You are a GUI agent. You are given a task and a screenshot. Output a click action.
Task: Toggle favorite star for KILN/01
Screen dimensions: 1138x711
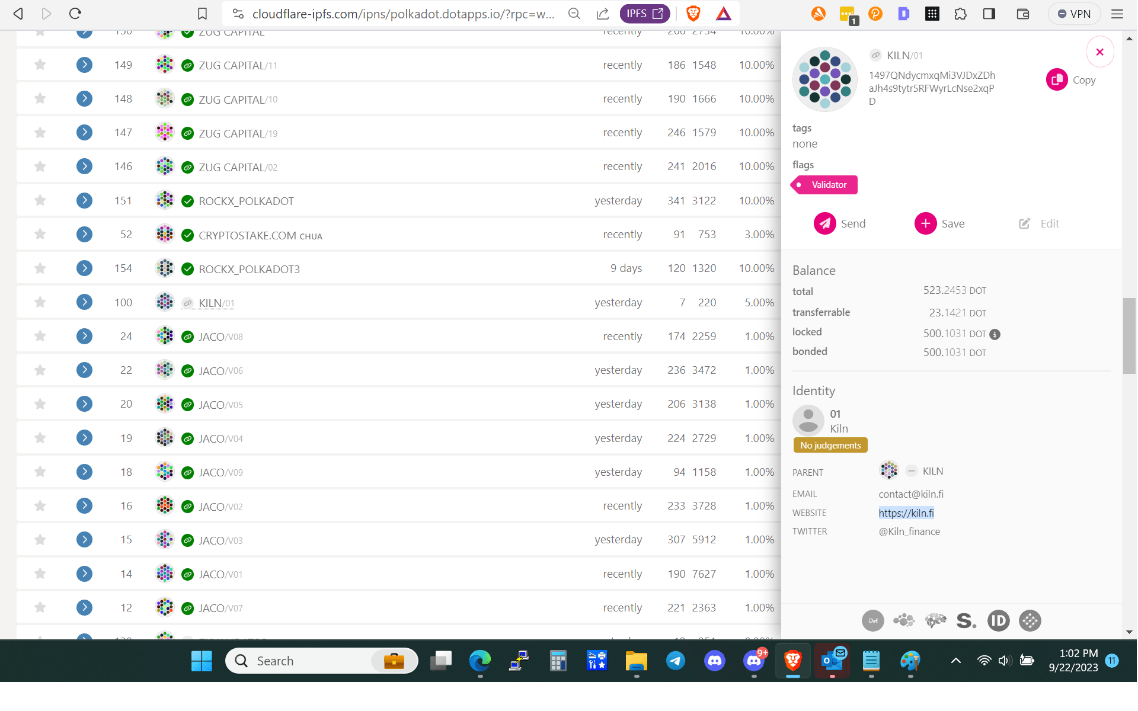pos(40,302)
